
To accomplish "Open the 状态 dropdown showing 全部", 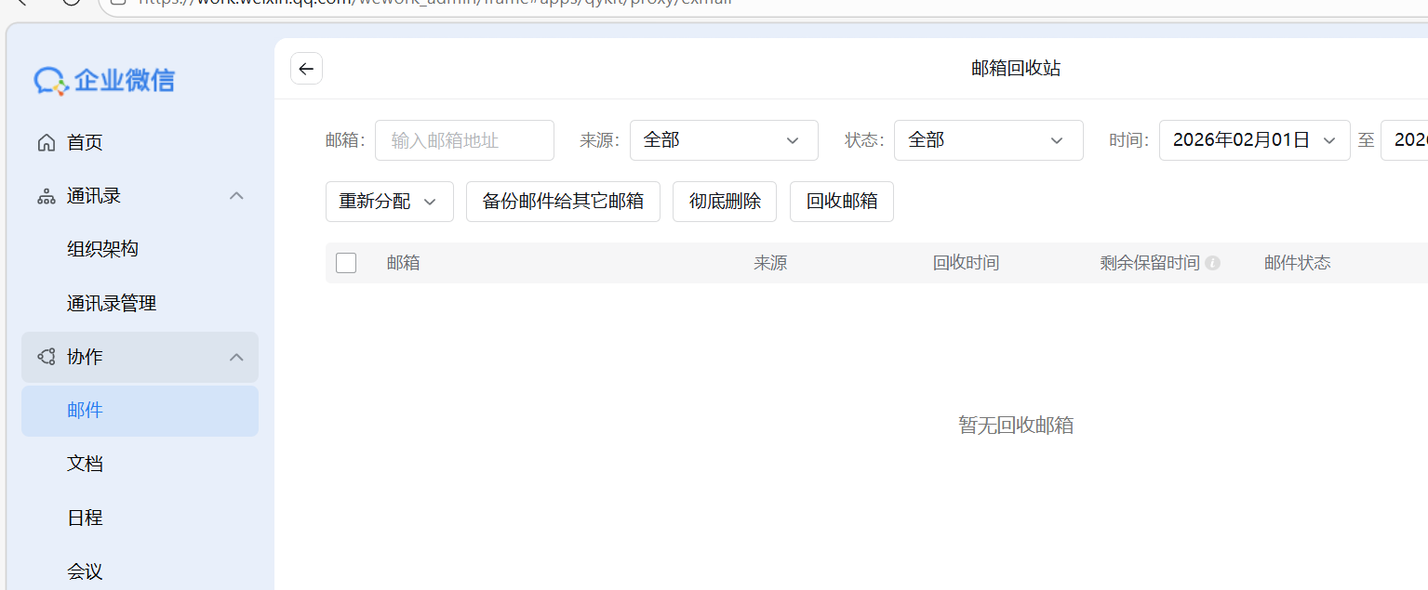I will [988, 139].
